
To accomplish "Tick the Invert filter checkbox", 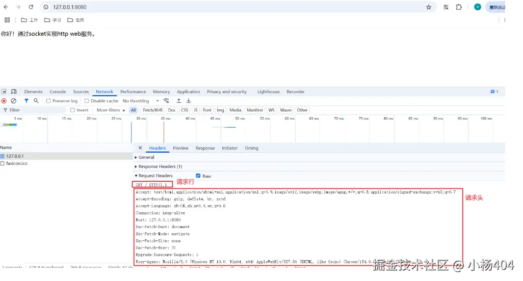I will click(72, 110).
